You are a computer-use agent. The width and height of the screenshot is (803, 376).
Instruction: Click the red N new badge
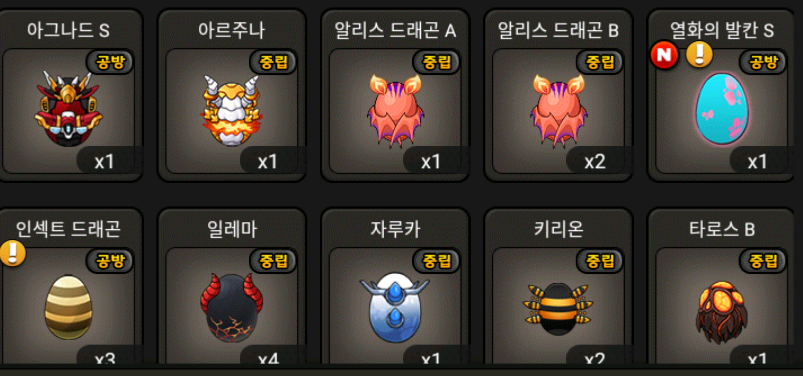tap(664, 55)
